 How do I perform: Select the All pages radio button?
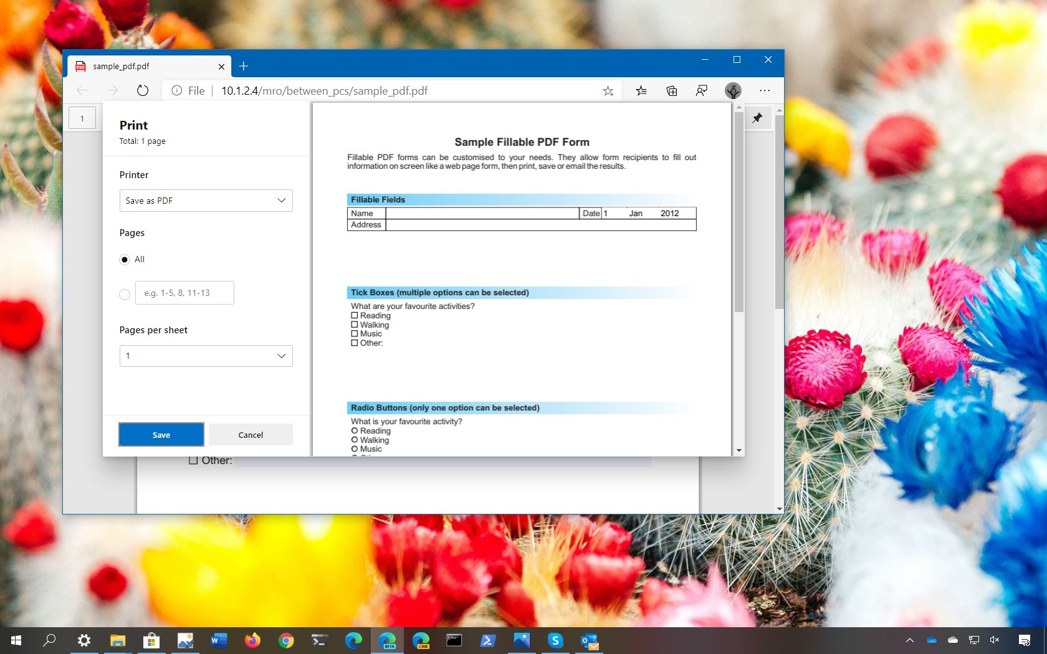[125, 260]
